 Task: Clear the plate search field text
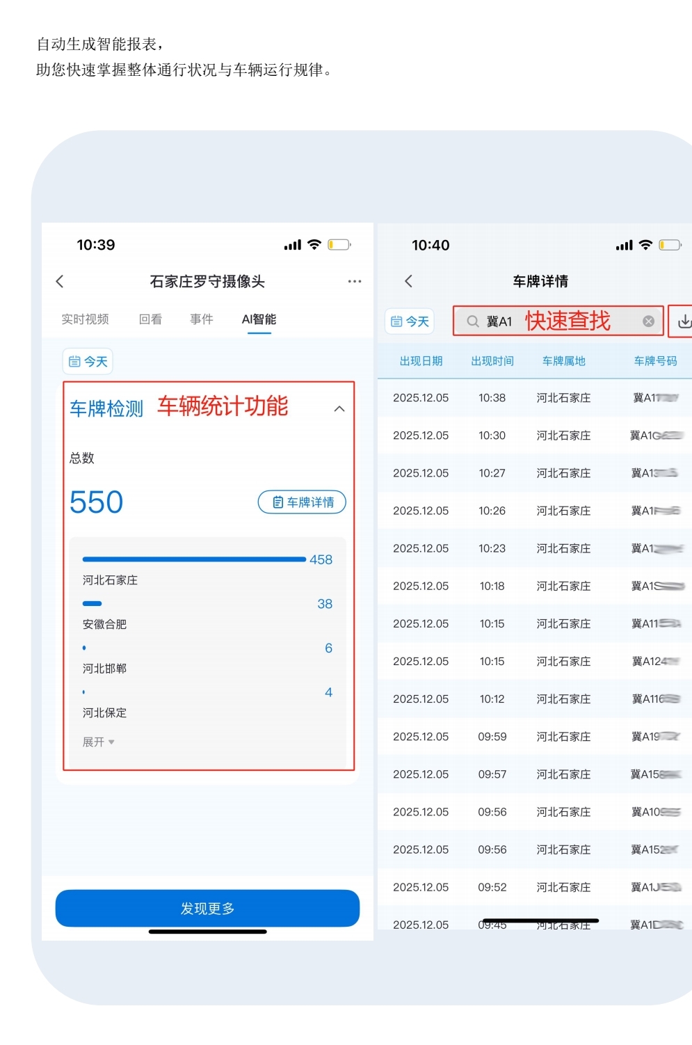648,321
